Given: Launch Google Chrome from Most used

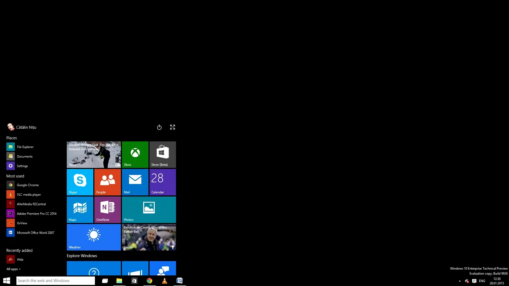Looking at the screenshot, I should pos(23,185).
